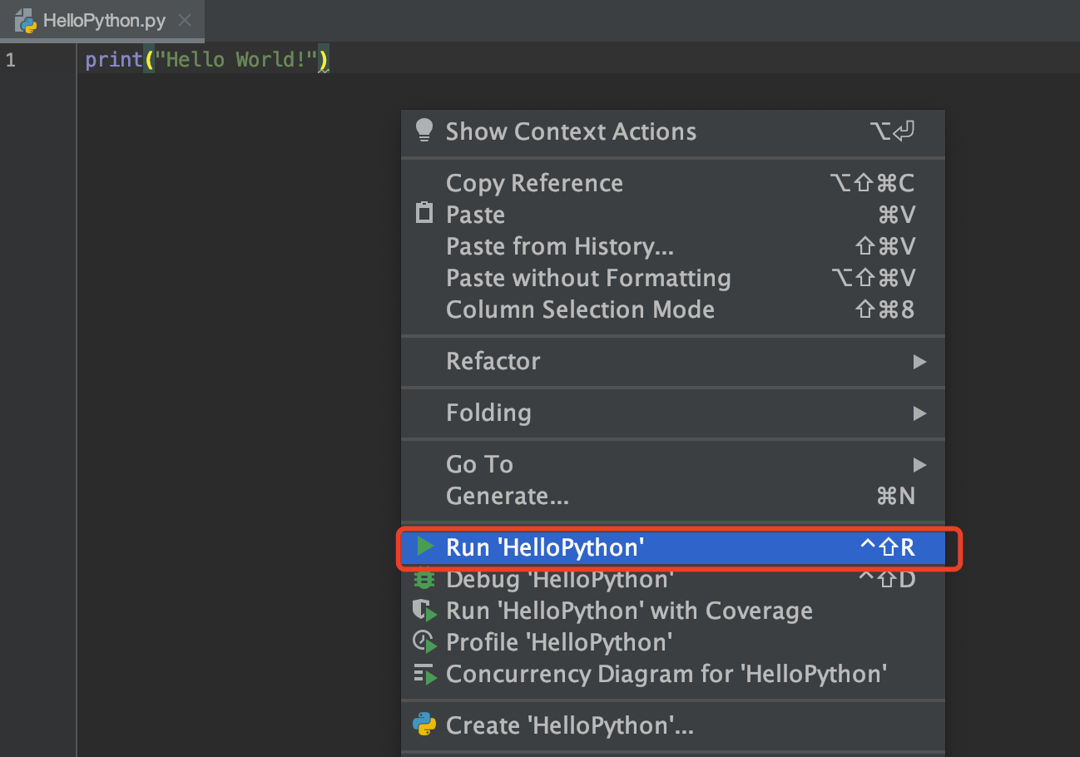Select Paste from the context menu
This screenshot has height=757, width=1080.
pyautogui.click(x=673, y=215)
